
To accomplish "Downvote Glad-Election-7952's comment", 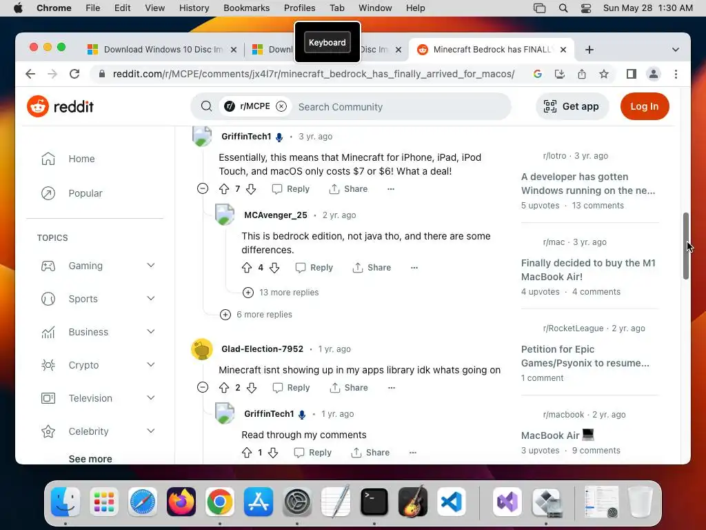I will coord(252,388).
